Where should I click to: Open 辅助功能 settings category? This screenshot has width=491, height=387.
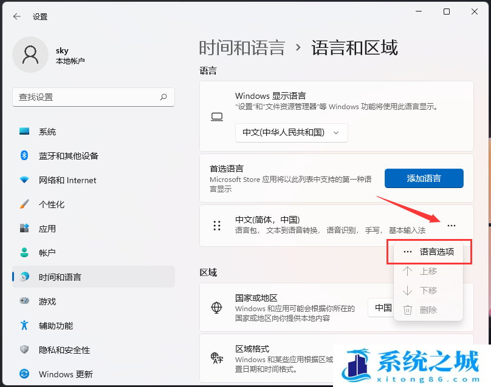click(94, 325)
